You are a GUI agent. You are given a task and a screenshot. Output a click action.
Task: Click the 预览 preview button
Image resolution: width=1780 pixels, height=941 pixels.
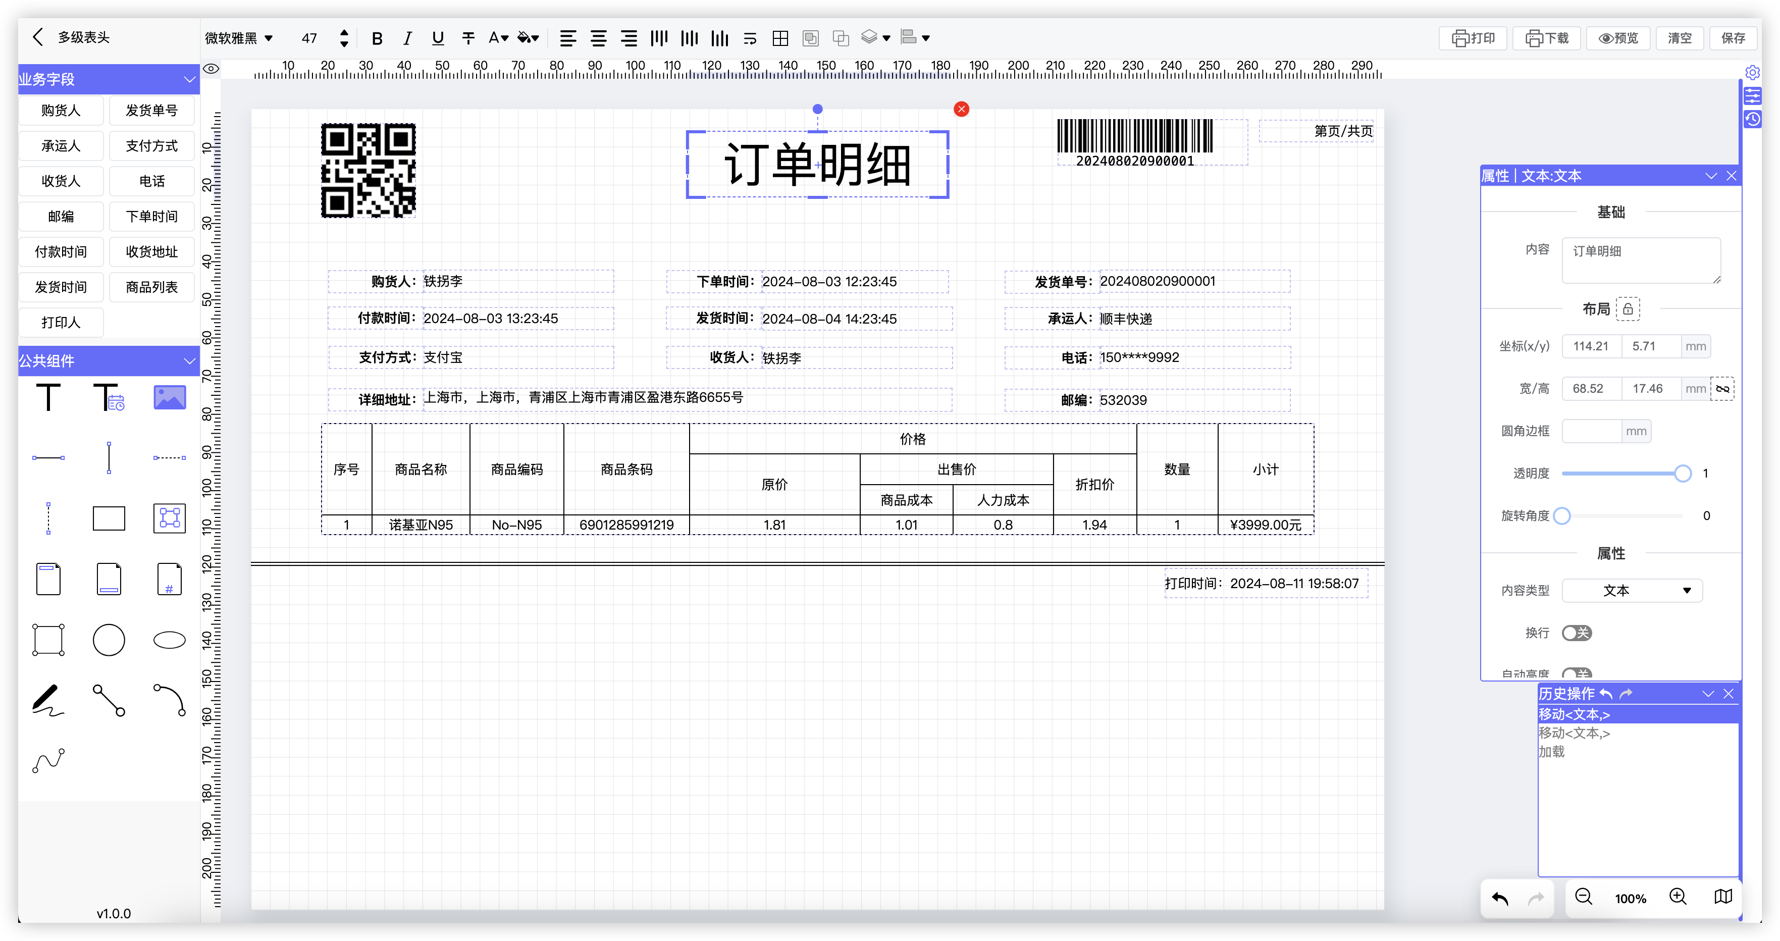click(1618, 39)
